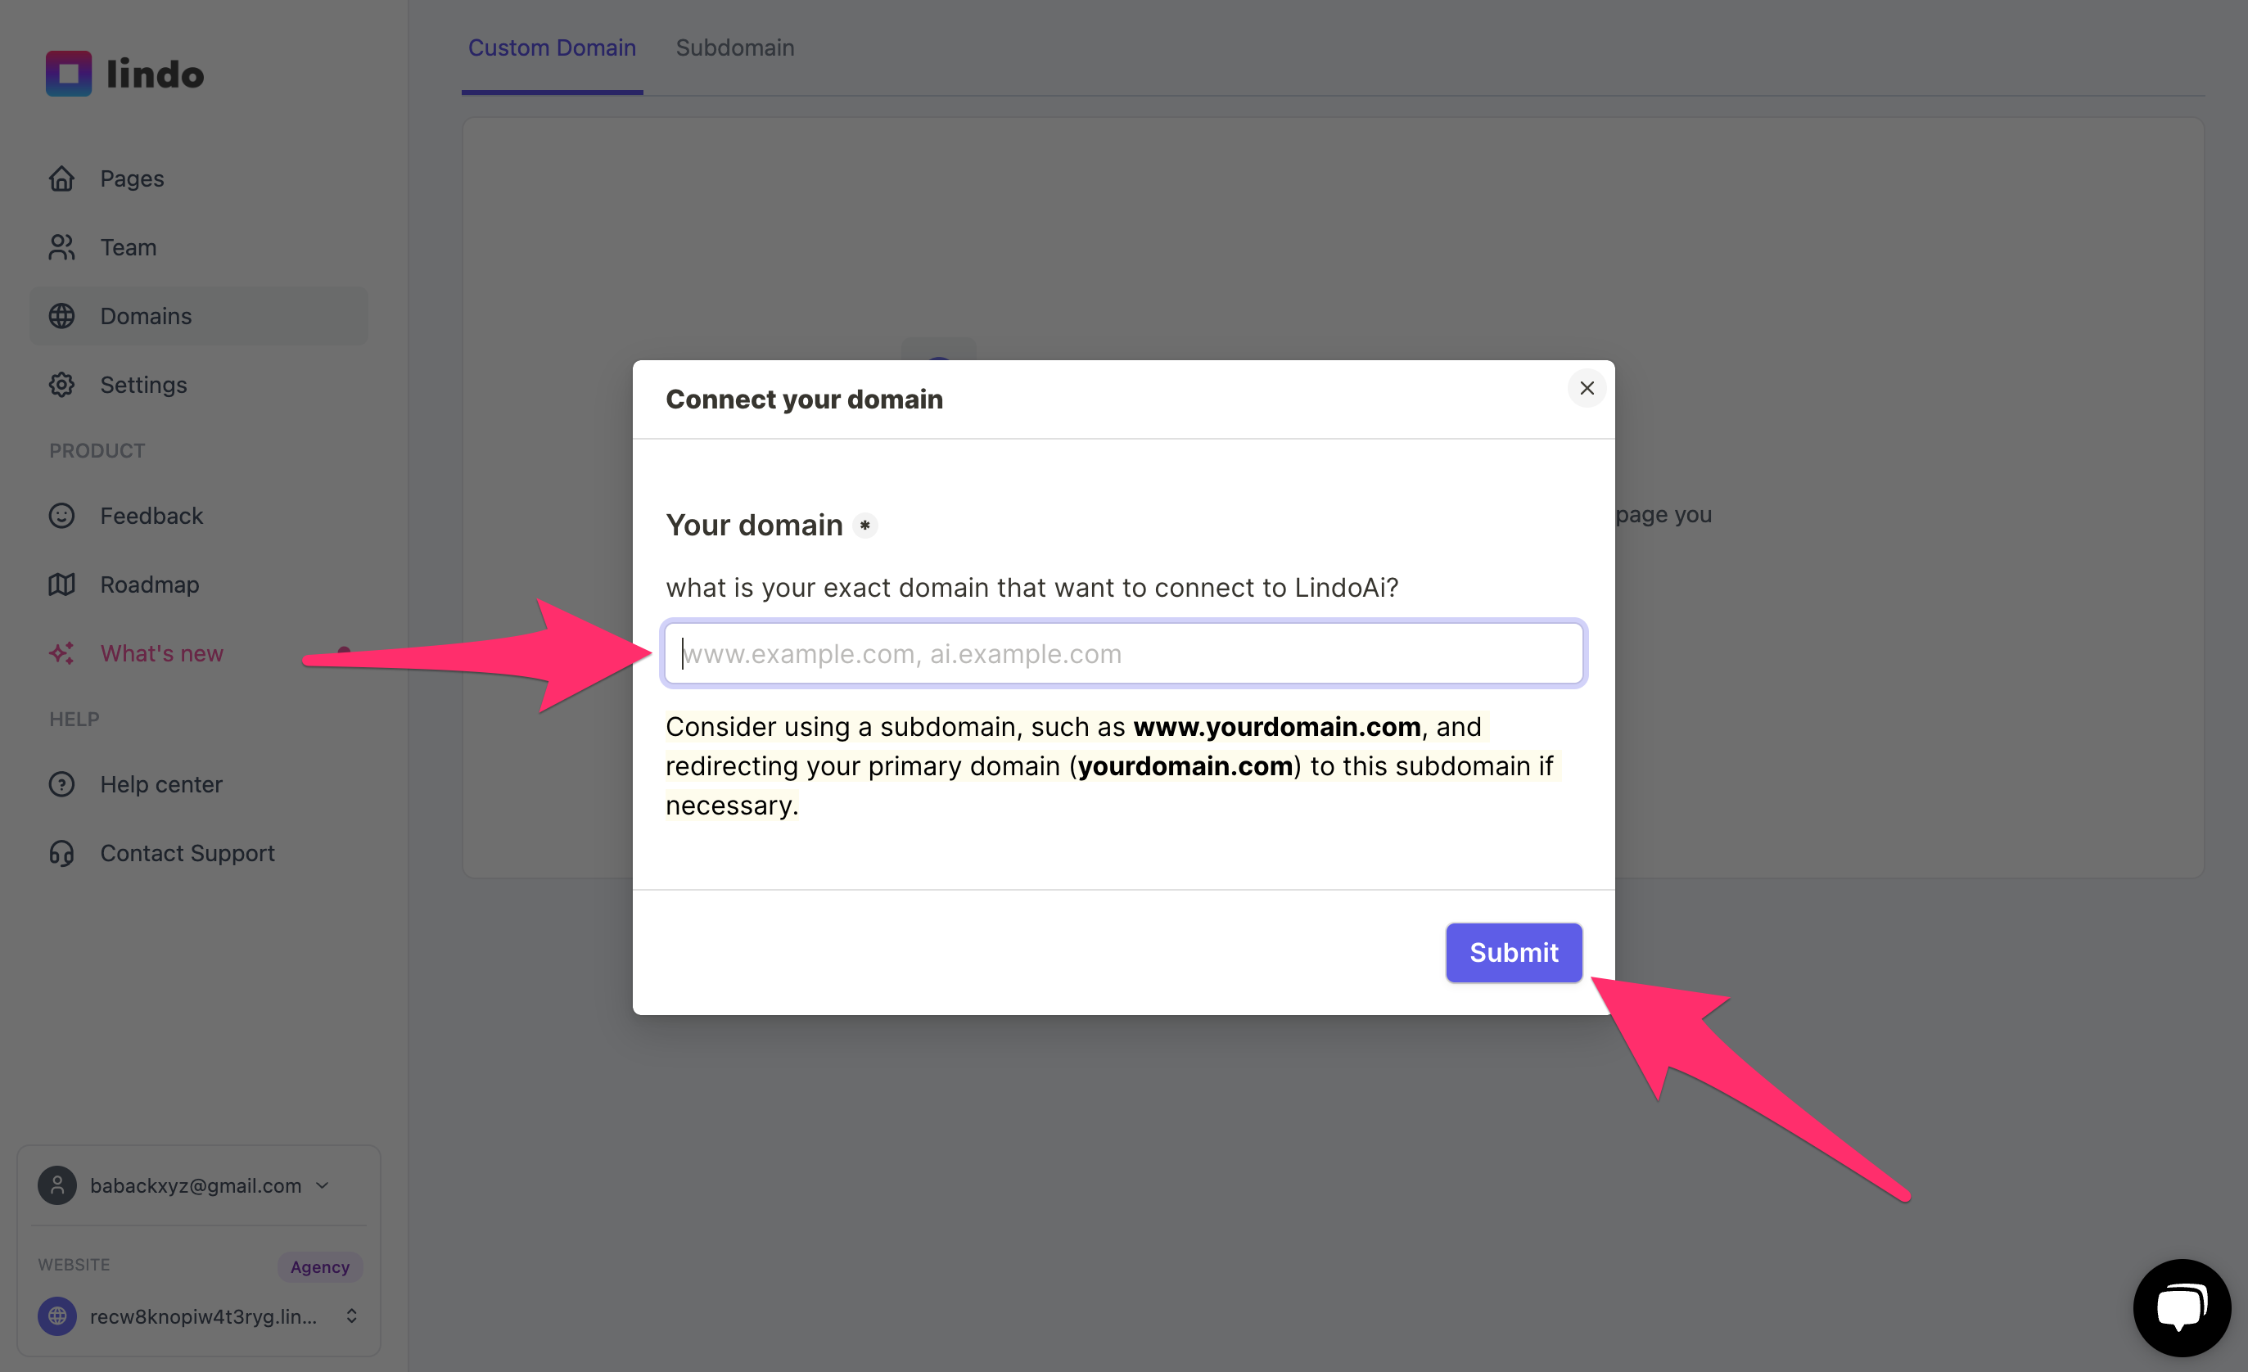Click the Contact Support headset icon

pos(61,853)
